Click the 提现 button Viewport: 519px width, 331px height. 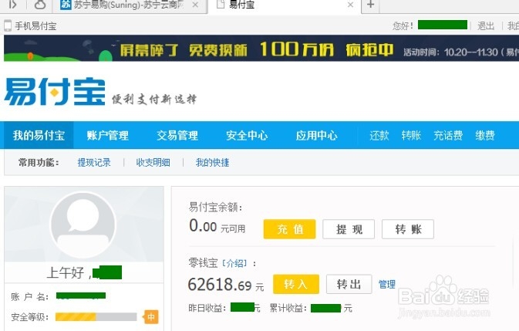tap(349, 229)
